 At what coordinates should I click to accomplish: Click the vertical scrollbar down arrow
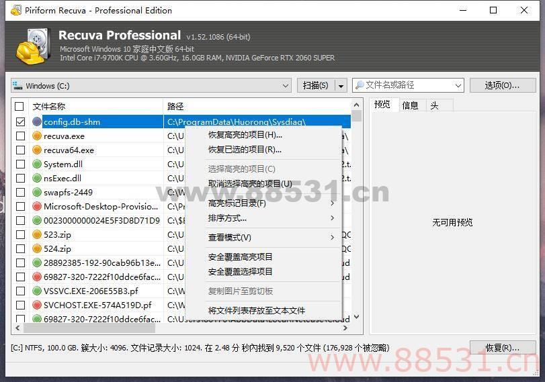point(356,317)
